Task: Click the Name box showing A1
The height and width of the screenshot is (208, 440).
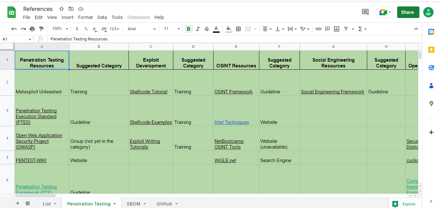Action: (17, 39)
